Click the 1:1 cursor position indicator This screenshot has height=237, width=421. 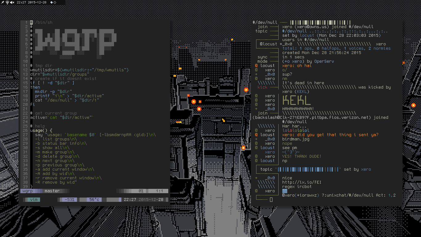[159, 191]
